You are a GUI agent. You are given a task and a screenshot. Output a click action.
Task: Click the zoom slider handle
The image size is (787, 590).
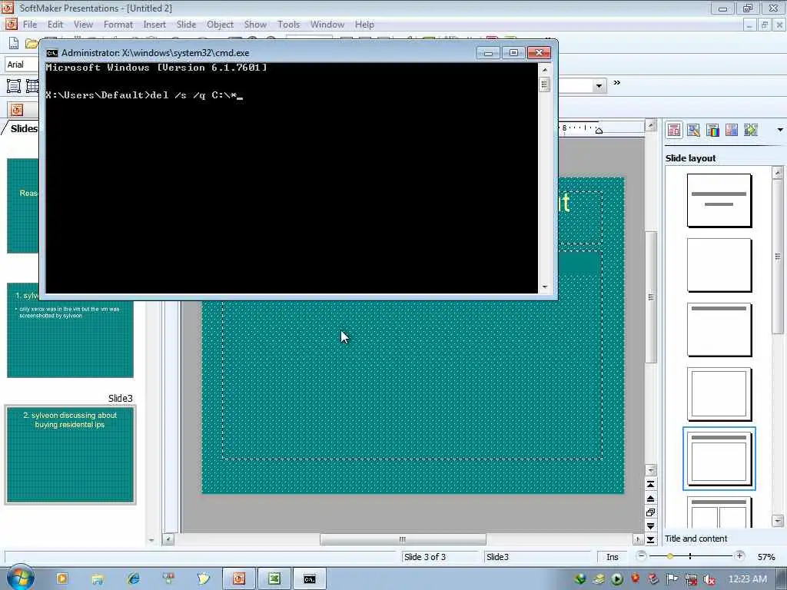coord(670,556)
